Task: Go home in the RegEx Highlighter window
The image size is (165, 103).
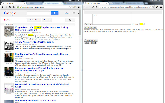Action: coord(96,7)
